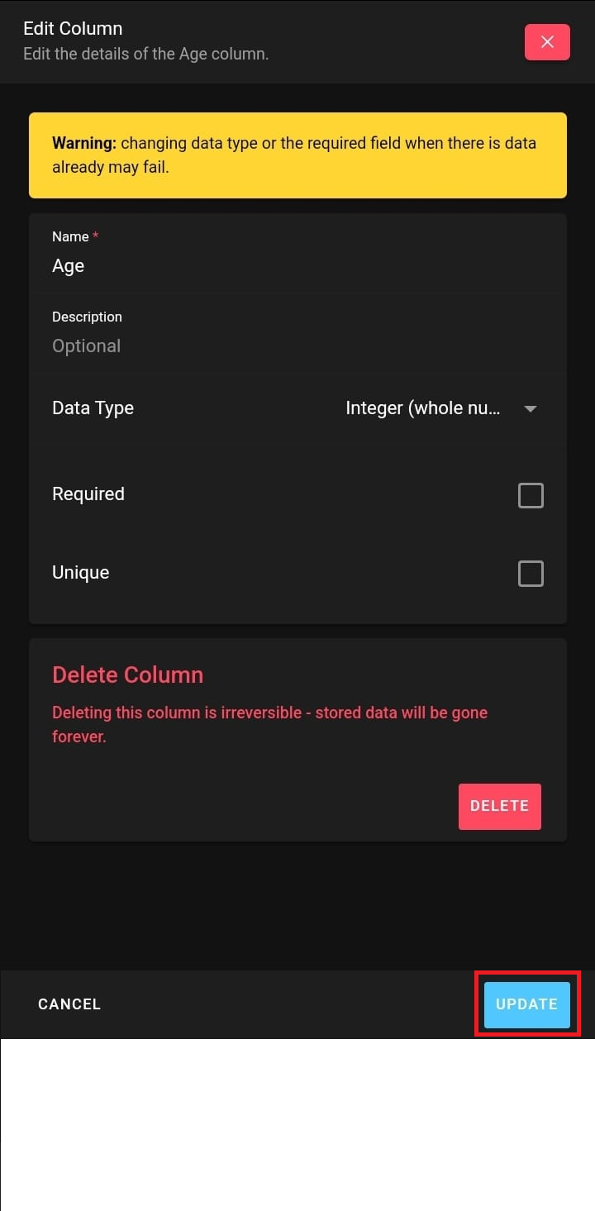Click the yellow warning banner

point(297,155)
